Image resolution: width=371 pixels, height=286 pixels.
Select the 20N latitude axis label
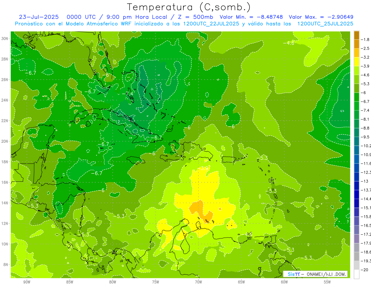tap(5, 141)
